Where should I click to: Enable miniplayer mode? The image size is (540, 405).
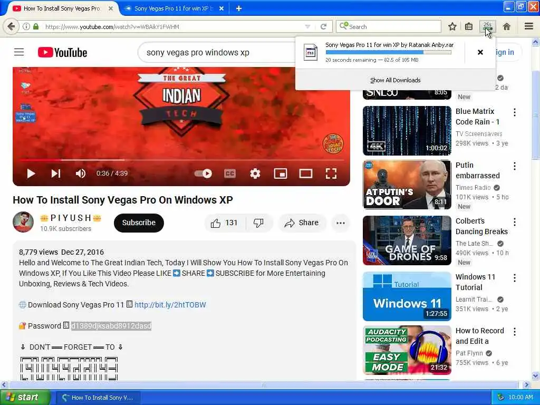pos(281,173)
